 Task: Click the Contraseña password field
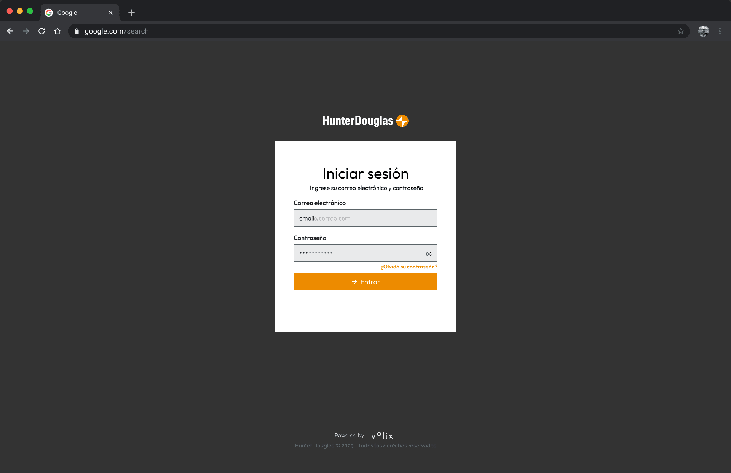coord(365,253)
